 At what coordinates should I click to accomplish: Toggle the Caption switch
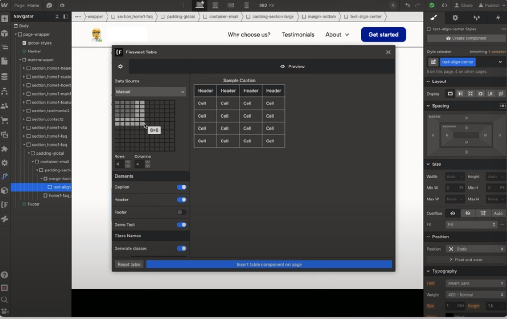click(x=182, y=187)
